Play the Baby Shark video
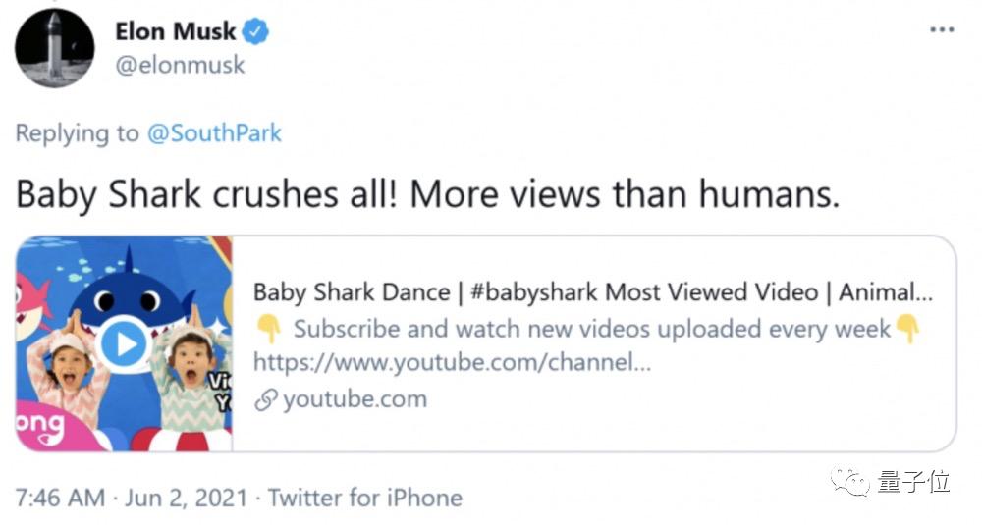982x525 pixels. click(124, 343)
